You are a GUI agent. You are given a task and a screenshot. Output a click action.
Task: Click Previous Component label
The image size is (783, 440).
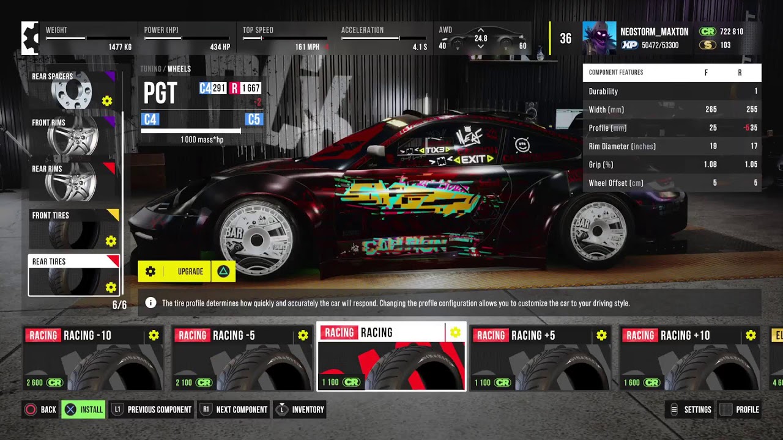tap(160, 410)
